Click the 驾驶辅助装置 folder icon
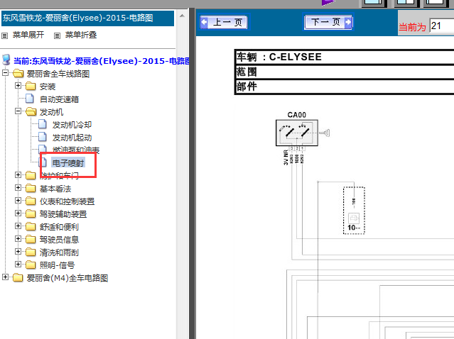This screenshot has width=454, height=339. click(x=31, y=213)
